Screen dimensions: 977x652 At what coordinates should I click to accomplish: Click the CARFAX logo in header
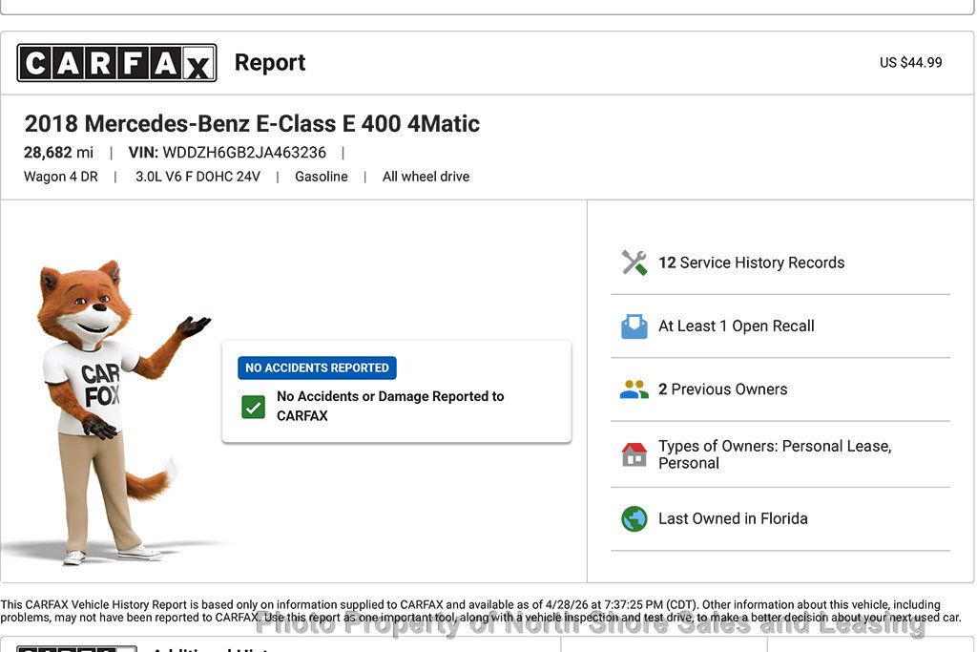116,63
